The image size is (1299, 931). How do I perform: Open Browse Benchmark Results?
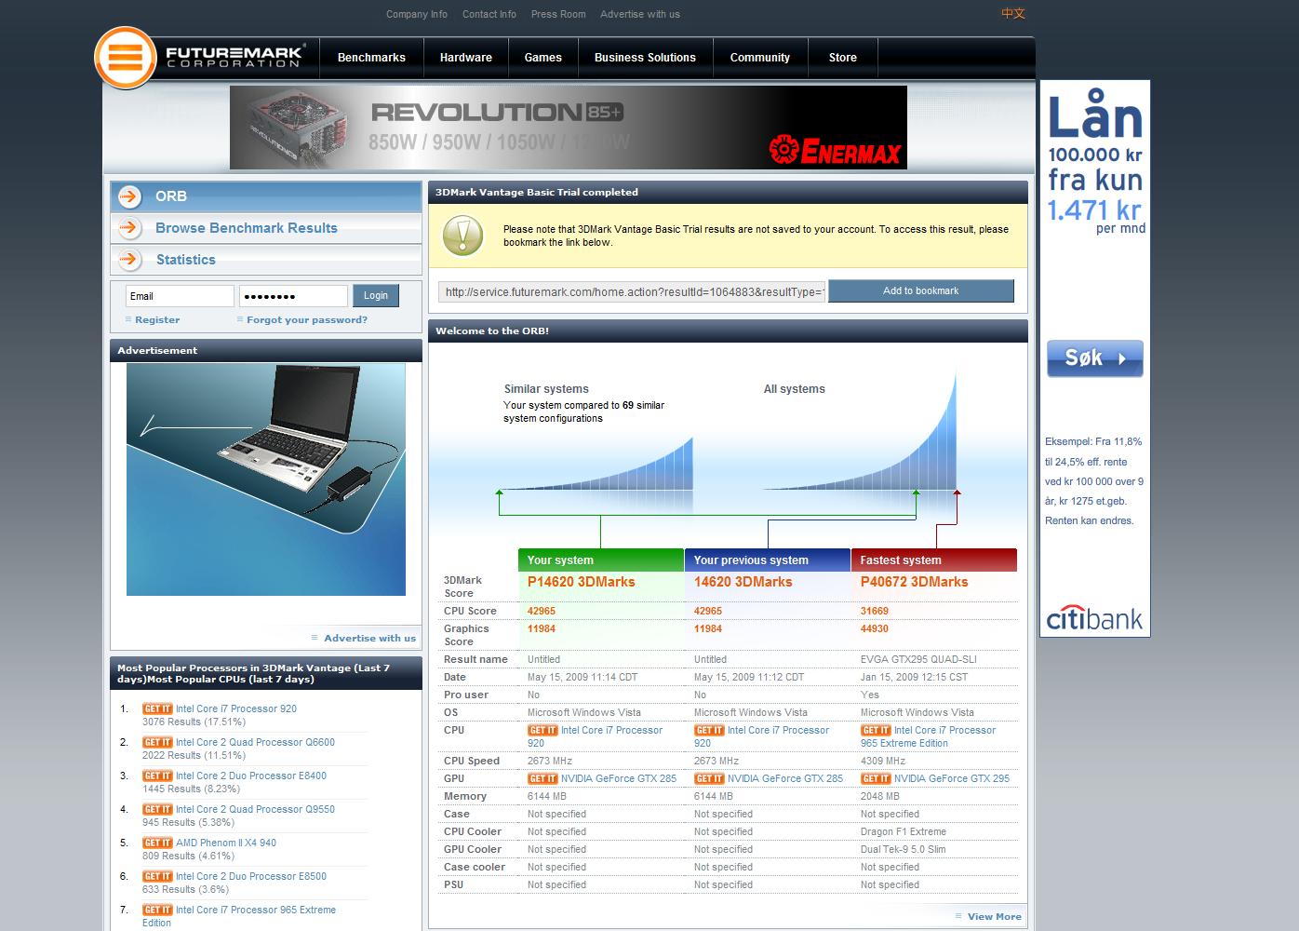[266, 228]
